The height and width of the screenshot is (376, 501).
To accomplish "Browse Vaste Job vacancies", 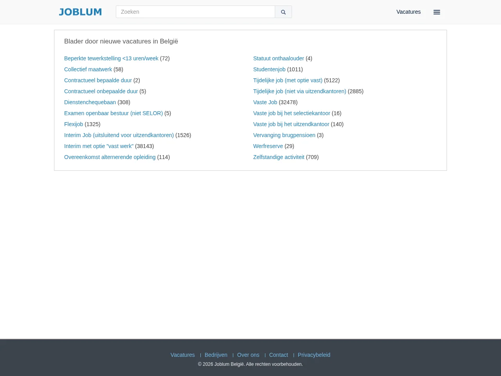I will [265, 102].
